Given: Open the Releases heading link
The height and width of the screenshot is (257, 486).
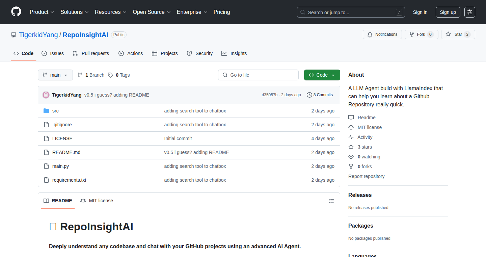Looking at the screenshot, I should 360,195.
